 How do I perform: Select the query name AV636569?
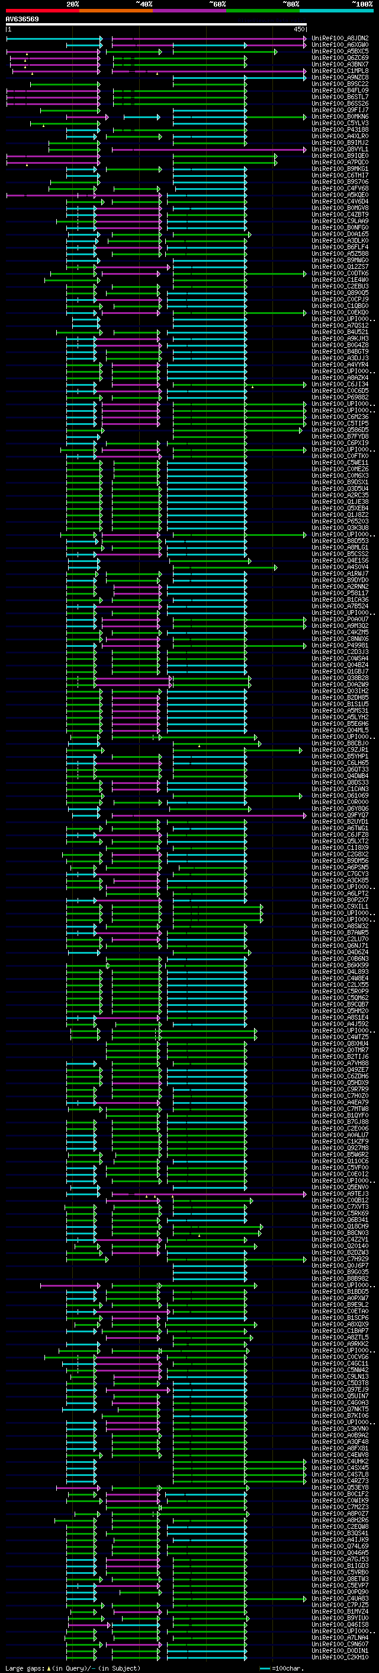(x=22, y=20)
